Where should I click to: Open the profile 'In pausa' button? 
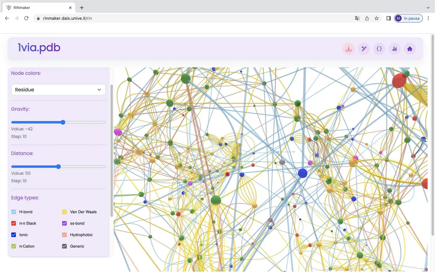(x=408, y=18)
